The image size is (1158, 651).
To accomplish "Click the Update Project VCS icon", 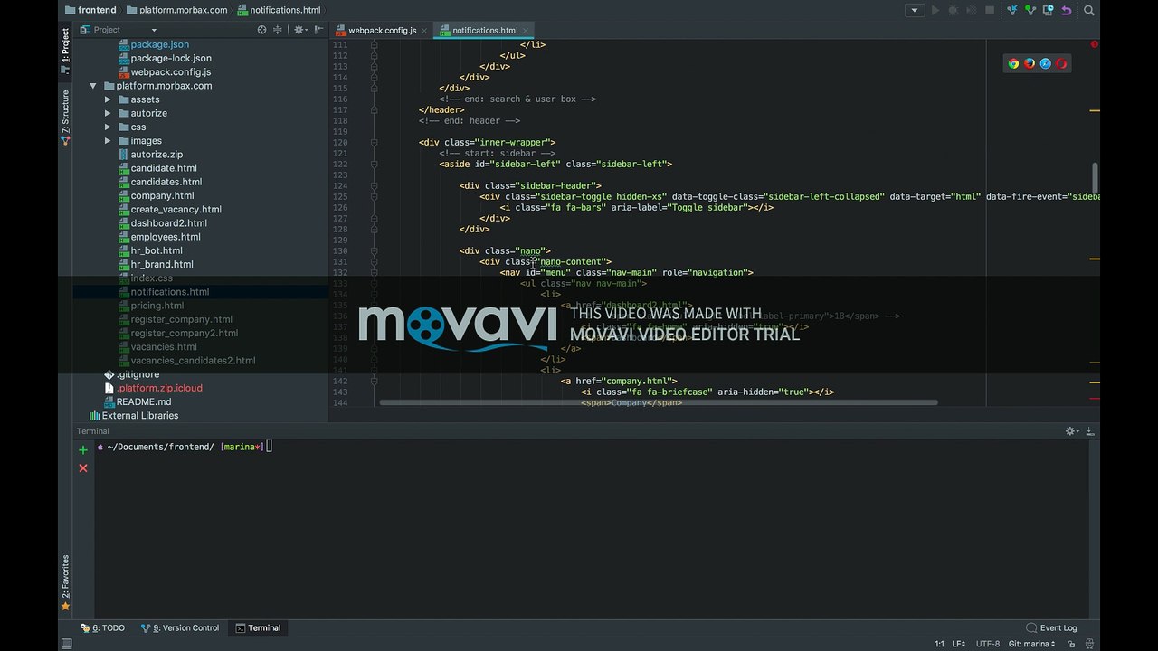I will click(1013, 11).
